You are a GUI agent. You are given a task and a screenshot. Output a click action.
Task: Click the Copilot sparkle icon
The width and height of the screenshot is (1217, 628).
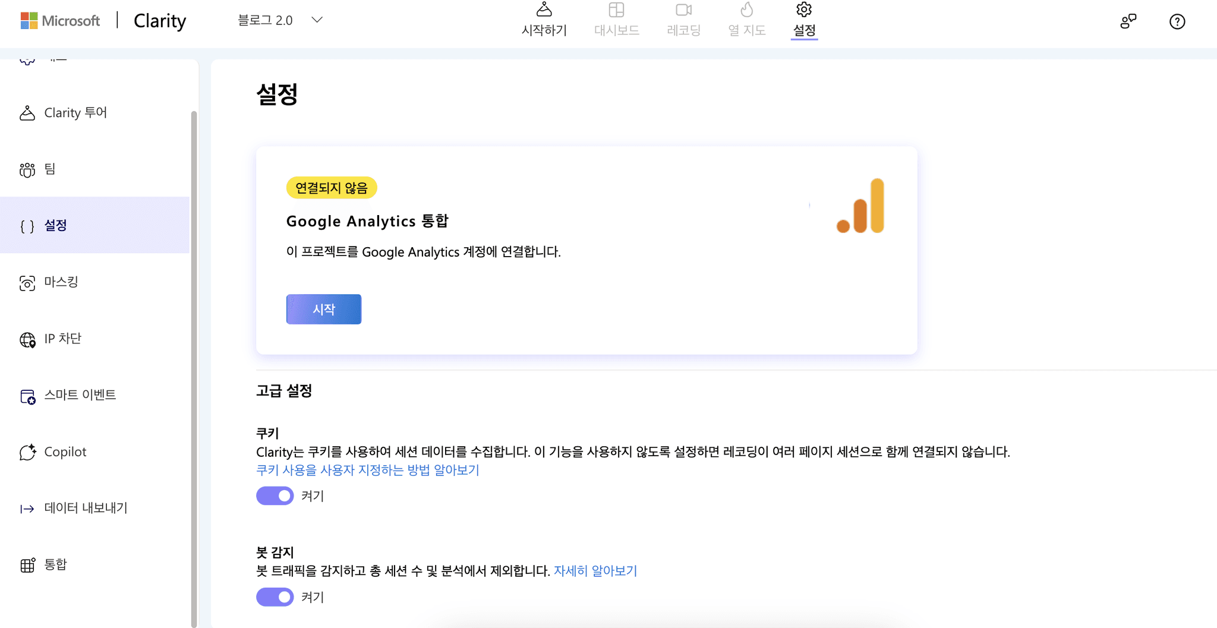(27, 452)
